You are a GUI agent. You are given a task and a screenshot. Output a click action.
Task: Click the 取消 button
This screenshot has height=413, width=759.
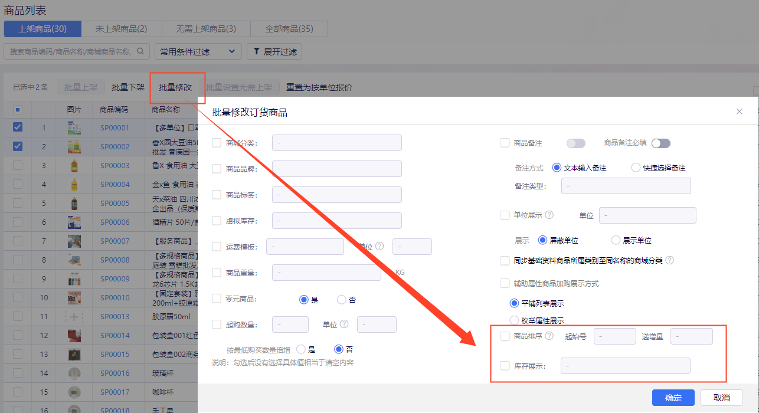tap(722, 398)
